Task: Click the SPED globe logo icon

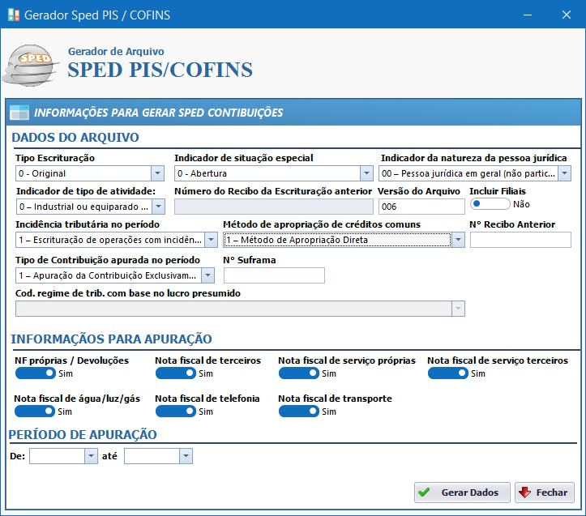Action: (x=31, y=66)
